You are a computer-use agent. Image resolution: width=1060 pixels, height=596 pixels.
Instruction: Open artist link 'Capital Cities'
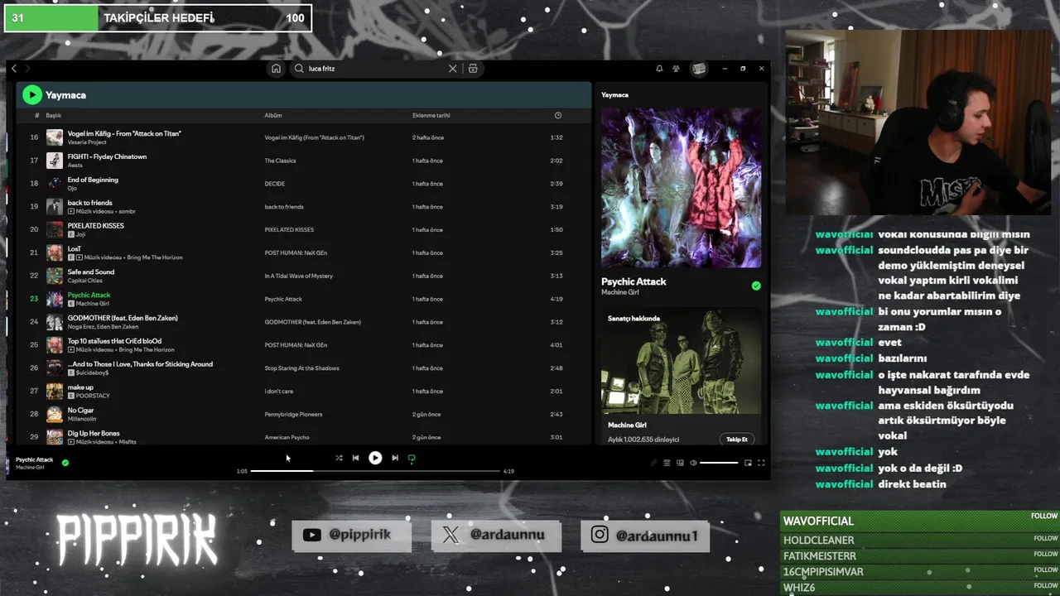click(85, 281)
